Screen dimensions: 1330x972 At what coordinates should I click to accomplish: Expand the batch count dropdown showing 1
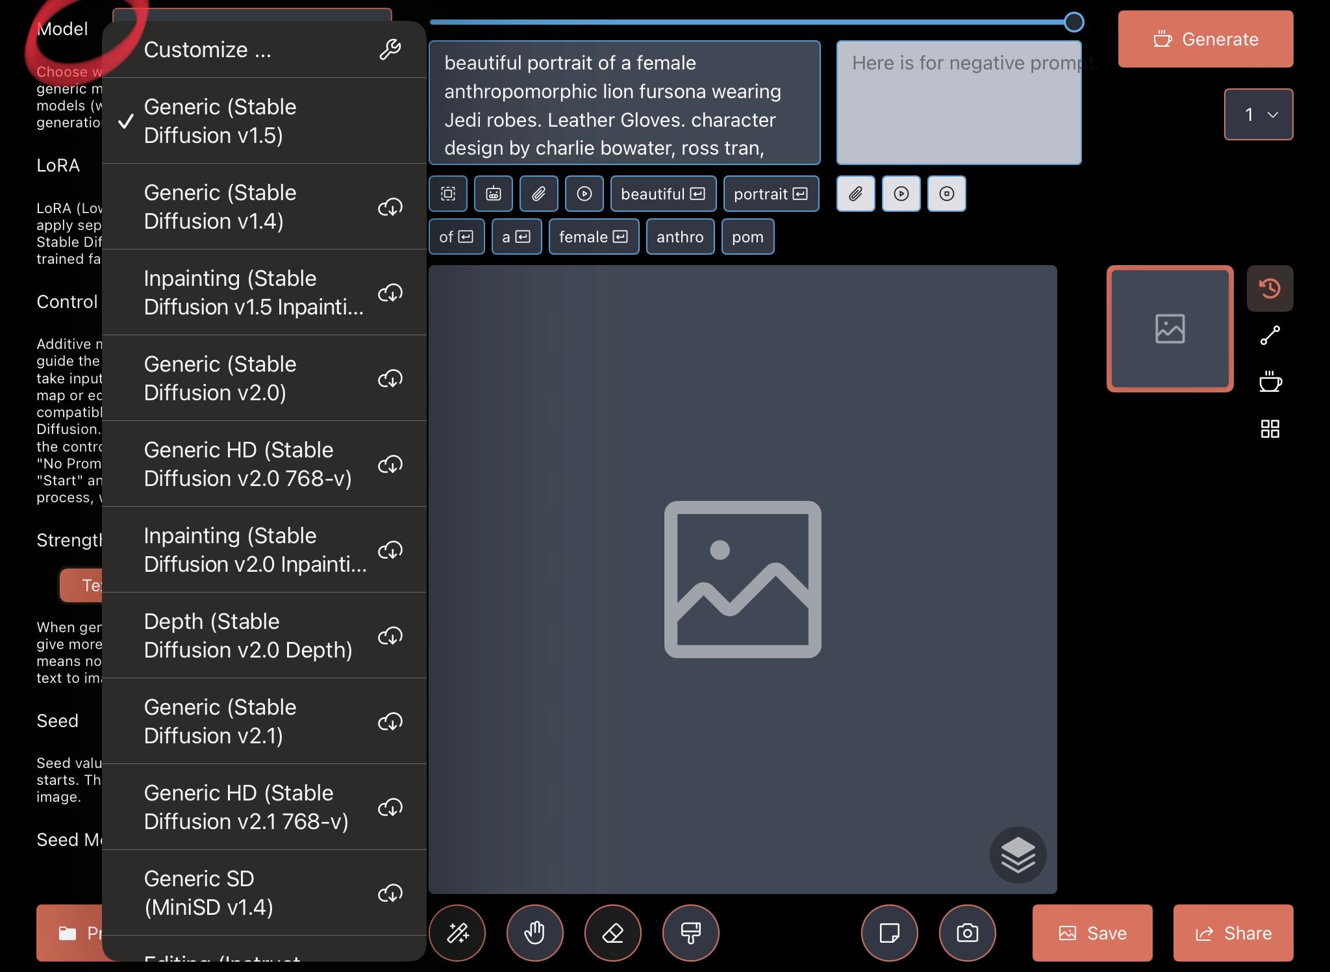(x=1258, y=114)
